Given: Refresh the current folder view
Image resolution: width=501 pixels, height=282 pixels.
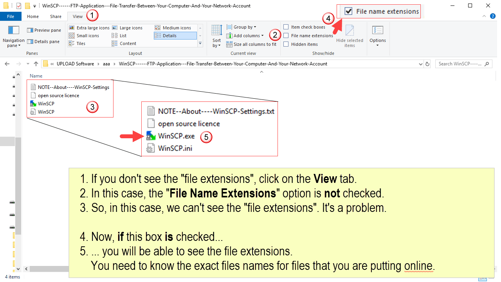Looking at the screenshot, I should point(427,64).
